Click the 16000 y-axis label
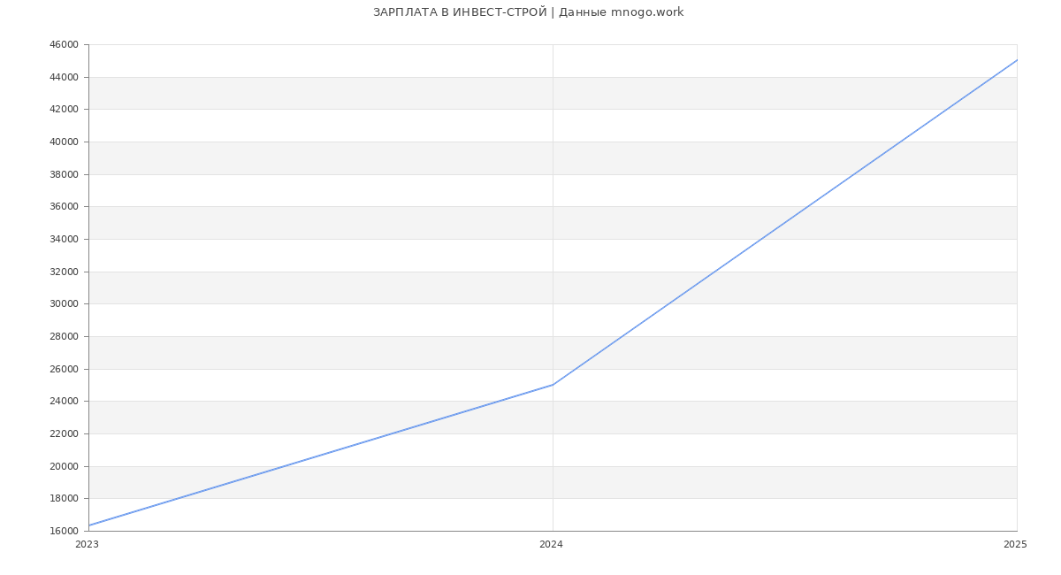1061x575 pixels. click(x=64, y=532)
